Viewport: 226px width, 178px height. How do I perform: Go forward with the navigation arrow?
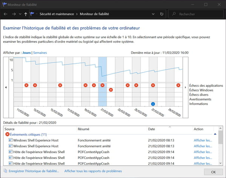point(14,14)
